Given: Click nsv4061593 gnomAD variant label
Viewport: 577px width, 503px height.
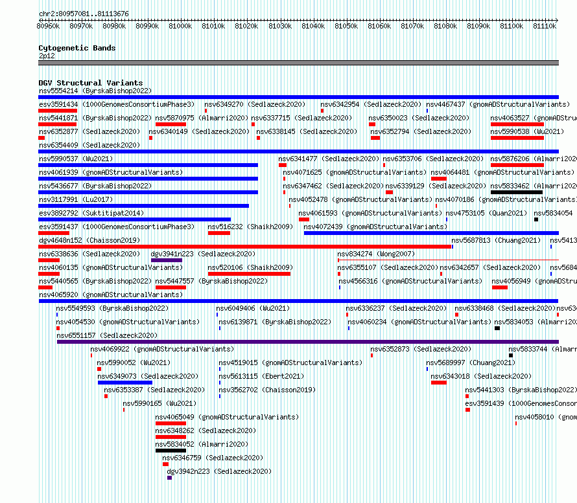Looking at the screenshot, I should (x=370, y=213).
